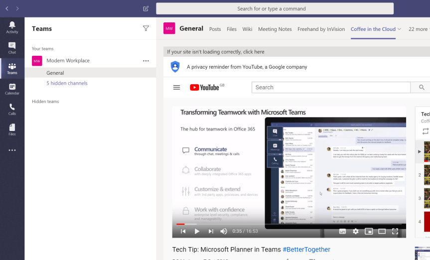This screenshot has height=260, width=430.
Task: Mute the YouTube video volume
Action: pos(224,231)
